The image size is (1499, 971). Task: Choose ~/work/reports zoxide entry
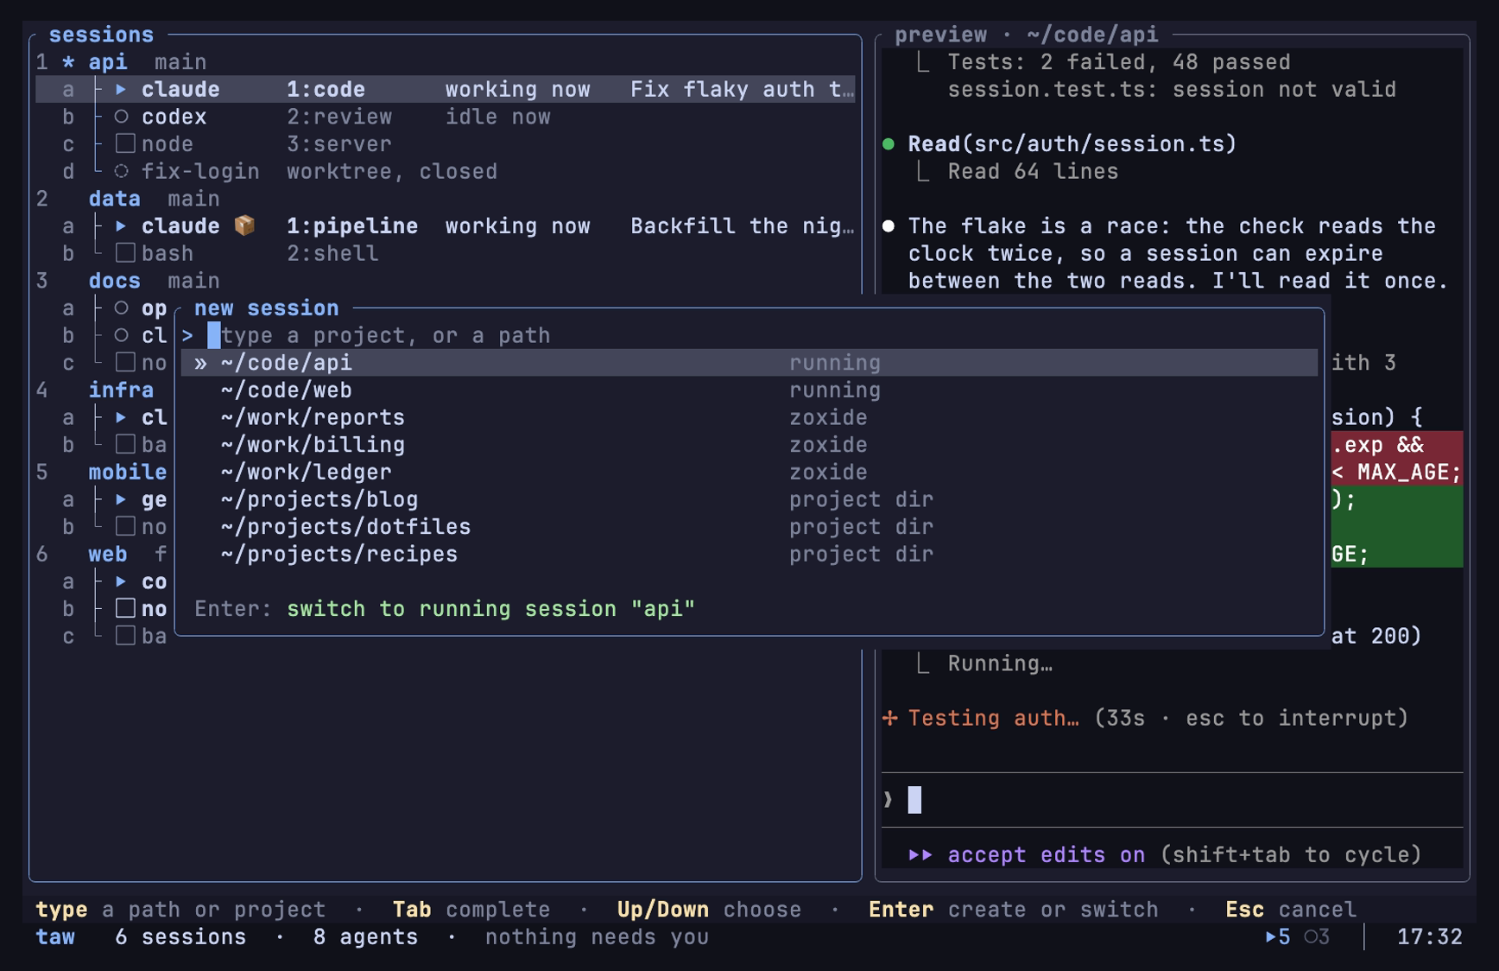pyautogui.click(x=749, y=417)
